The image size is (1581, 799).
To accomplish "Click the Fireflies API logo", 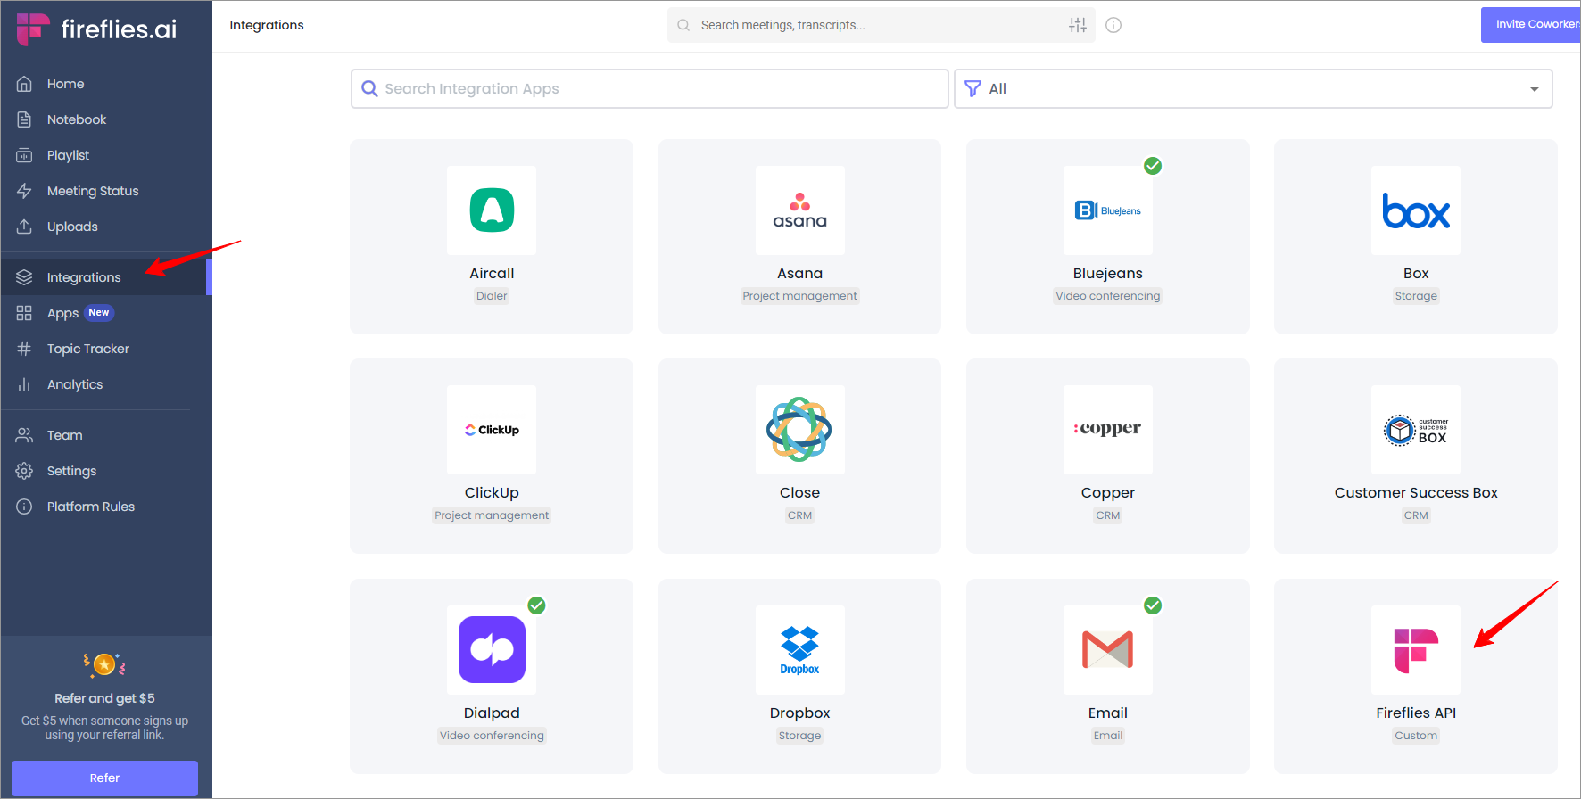I will 1416,650.
